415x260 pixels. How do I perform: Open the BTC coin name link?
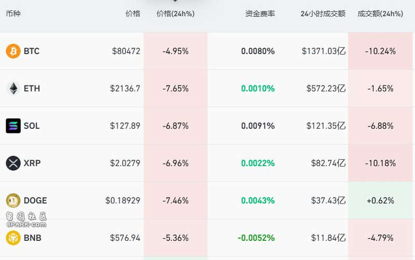32,51
